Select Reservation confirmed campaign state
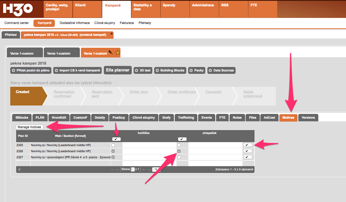Screen dimensions: 346x202 64,94
